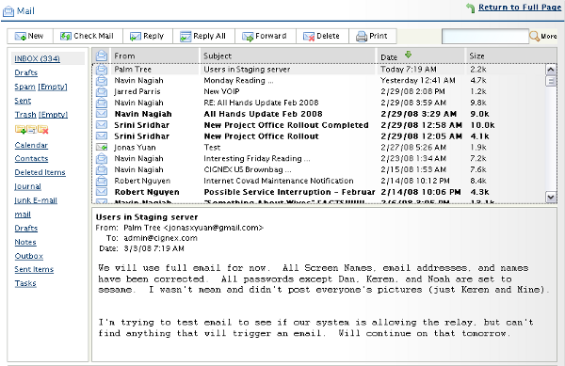The image size is (565, 366).
Task: Click the Reply All button
Action: pos(203,36)
